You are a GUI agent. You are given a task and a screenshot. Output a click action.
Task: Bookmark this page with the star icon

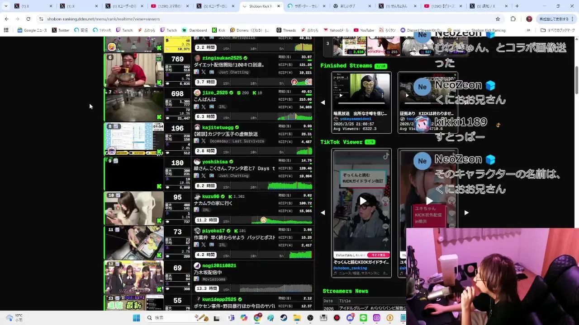click(498, 19)
